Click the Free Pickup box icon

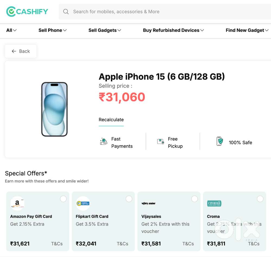[x=160, y=141]
